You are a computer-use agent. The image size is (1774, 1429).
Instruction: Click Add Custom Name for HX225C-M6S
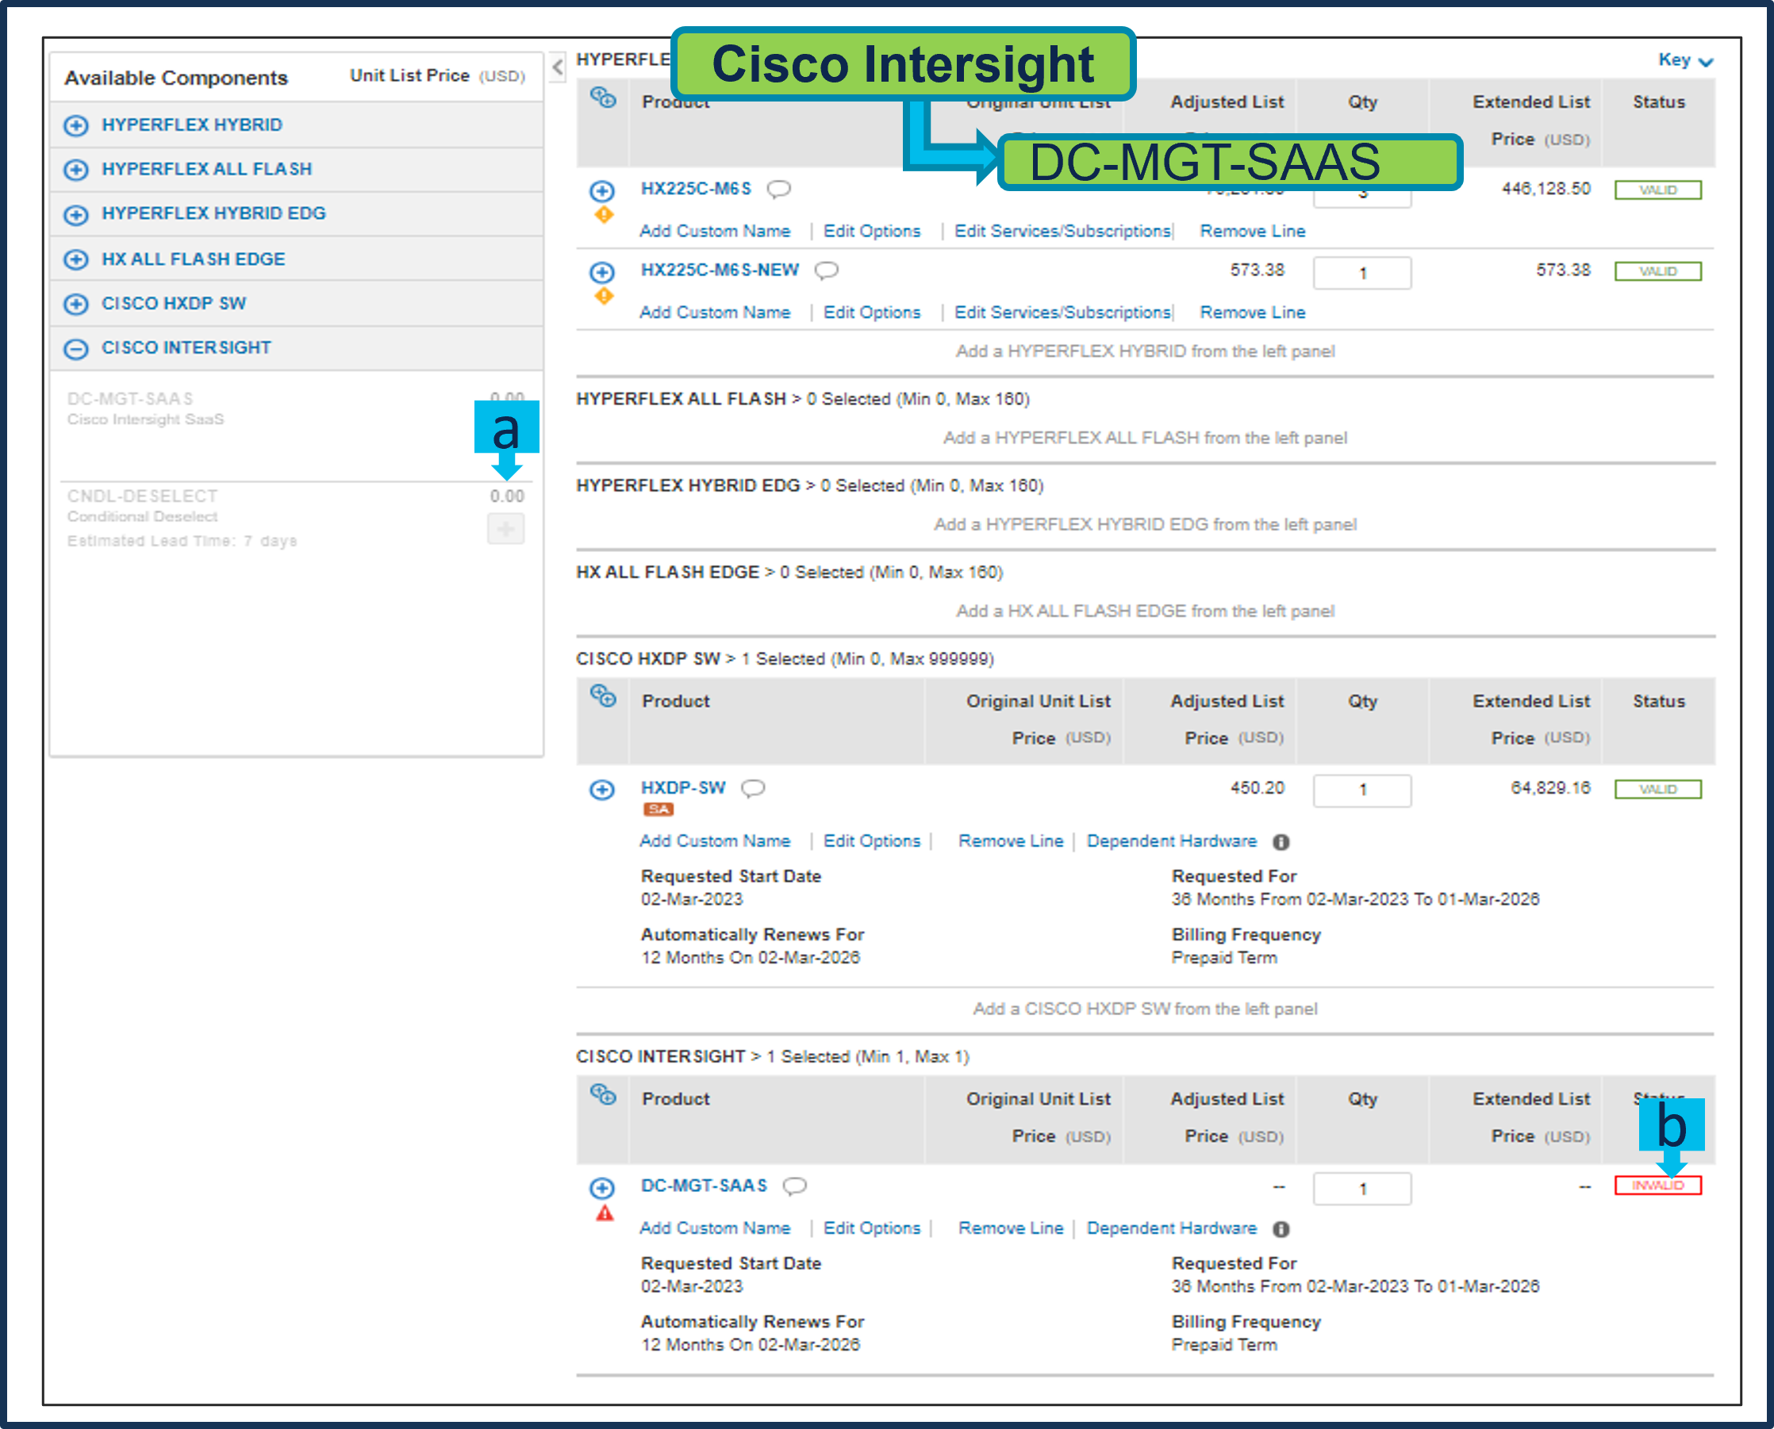714,232
